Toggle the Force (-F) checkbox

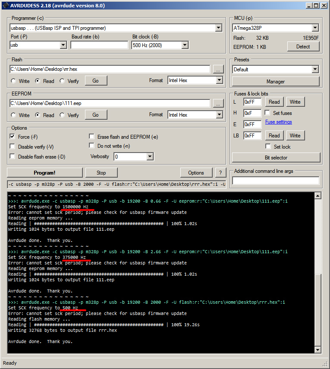[12, 137]
